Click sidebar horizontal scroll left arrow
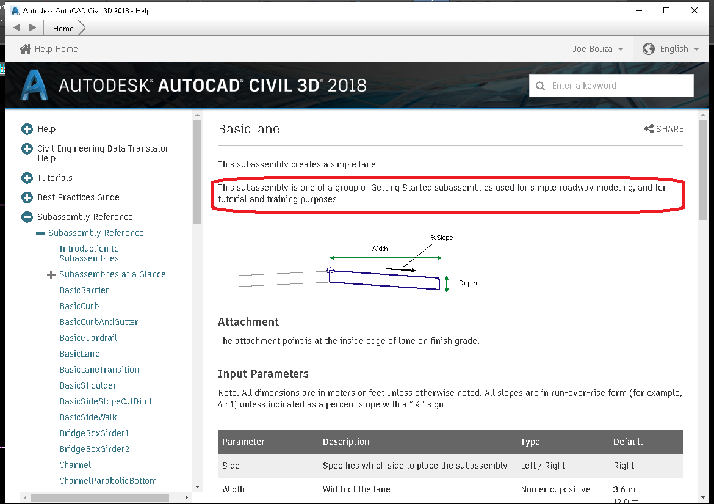 (x=25, y=498)
